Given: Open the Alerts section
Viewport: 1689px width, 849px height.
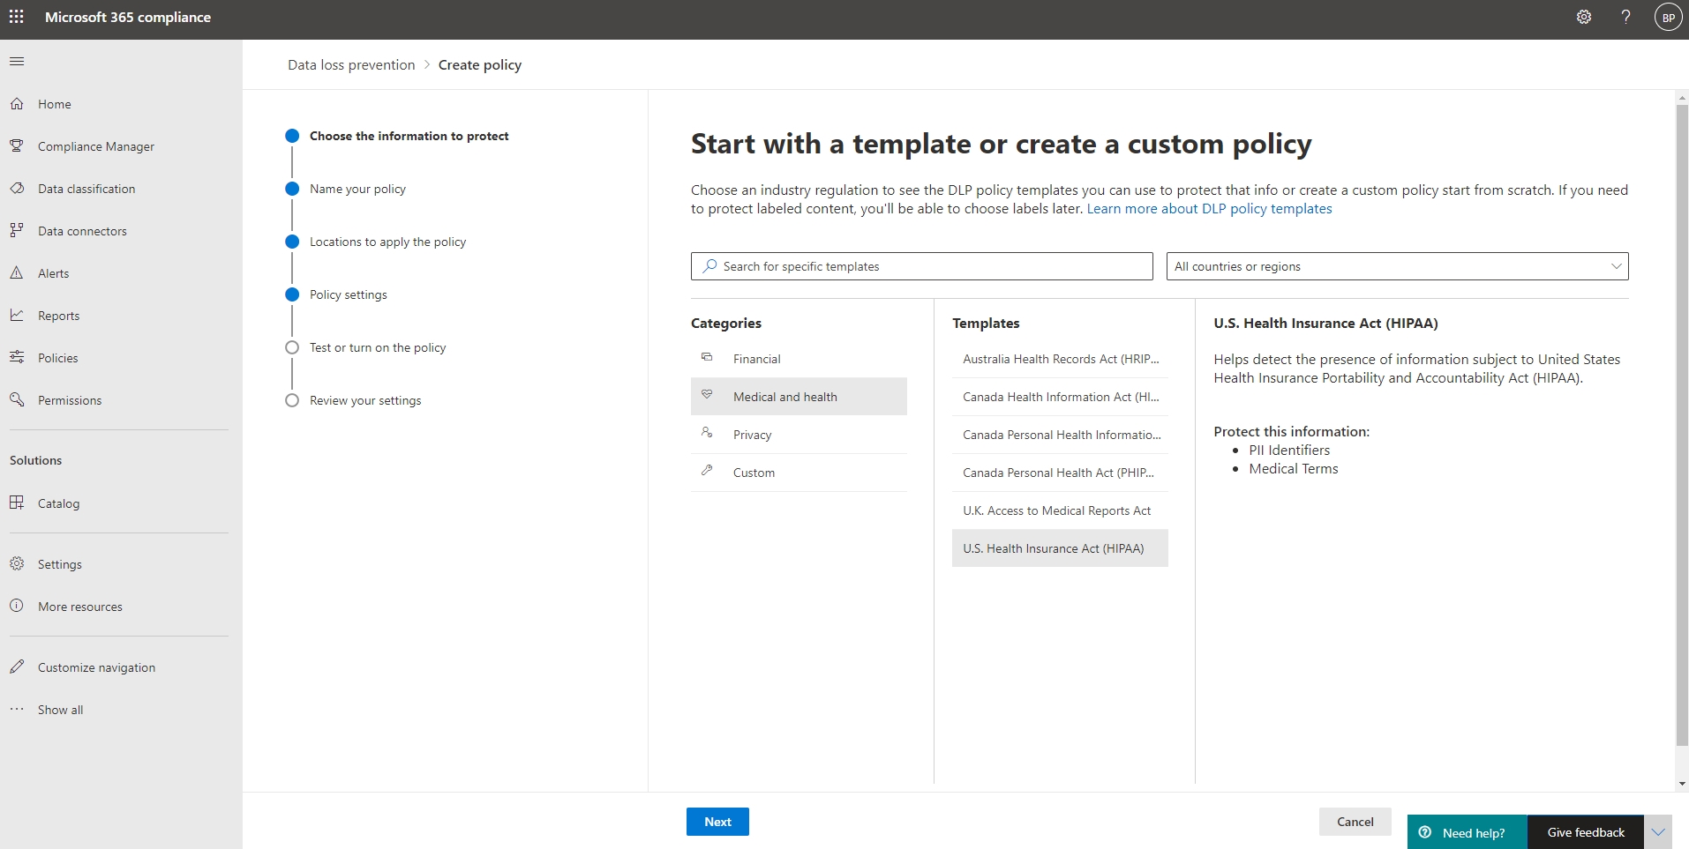Looking at the screenshot, I should (x=53, y=272).
